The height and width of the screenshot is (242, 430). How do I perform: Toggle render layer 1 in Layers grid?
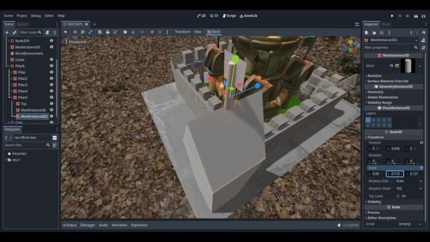pos(368,120)
